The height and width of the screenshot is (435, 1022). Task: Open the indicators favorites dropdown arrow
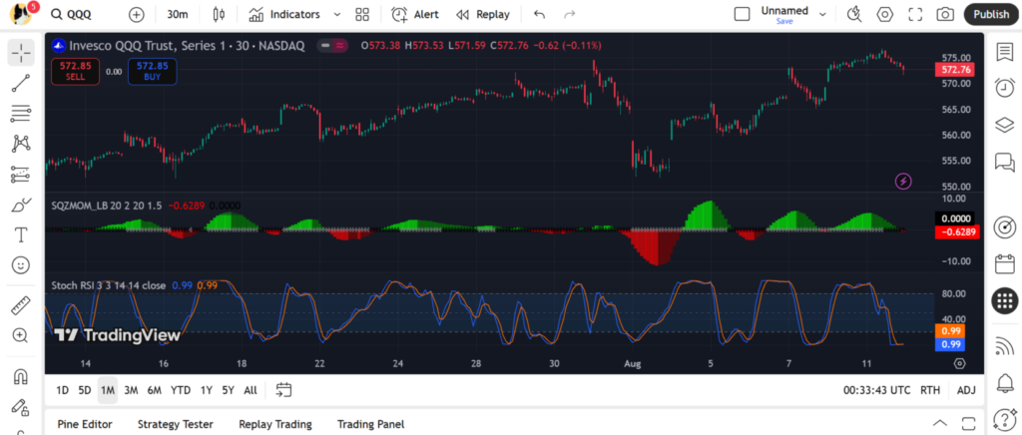tap(336, 15)
